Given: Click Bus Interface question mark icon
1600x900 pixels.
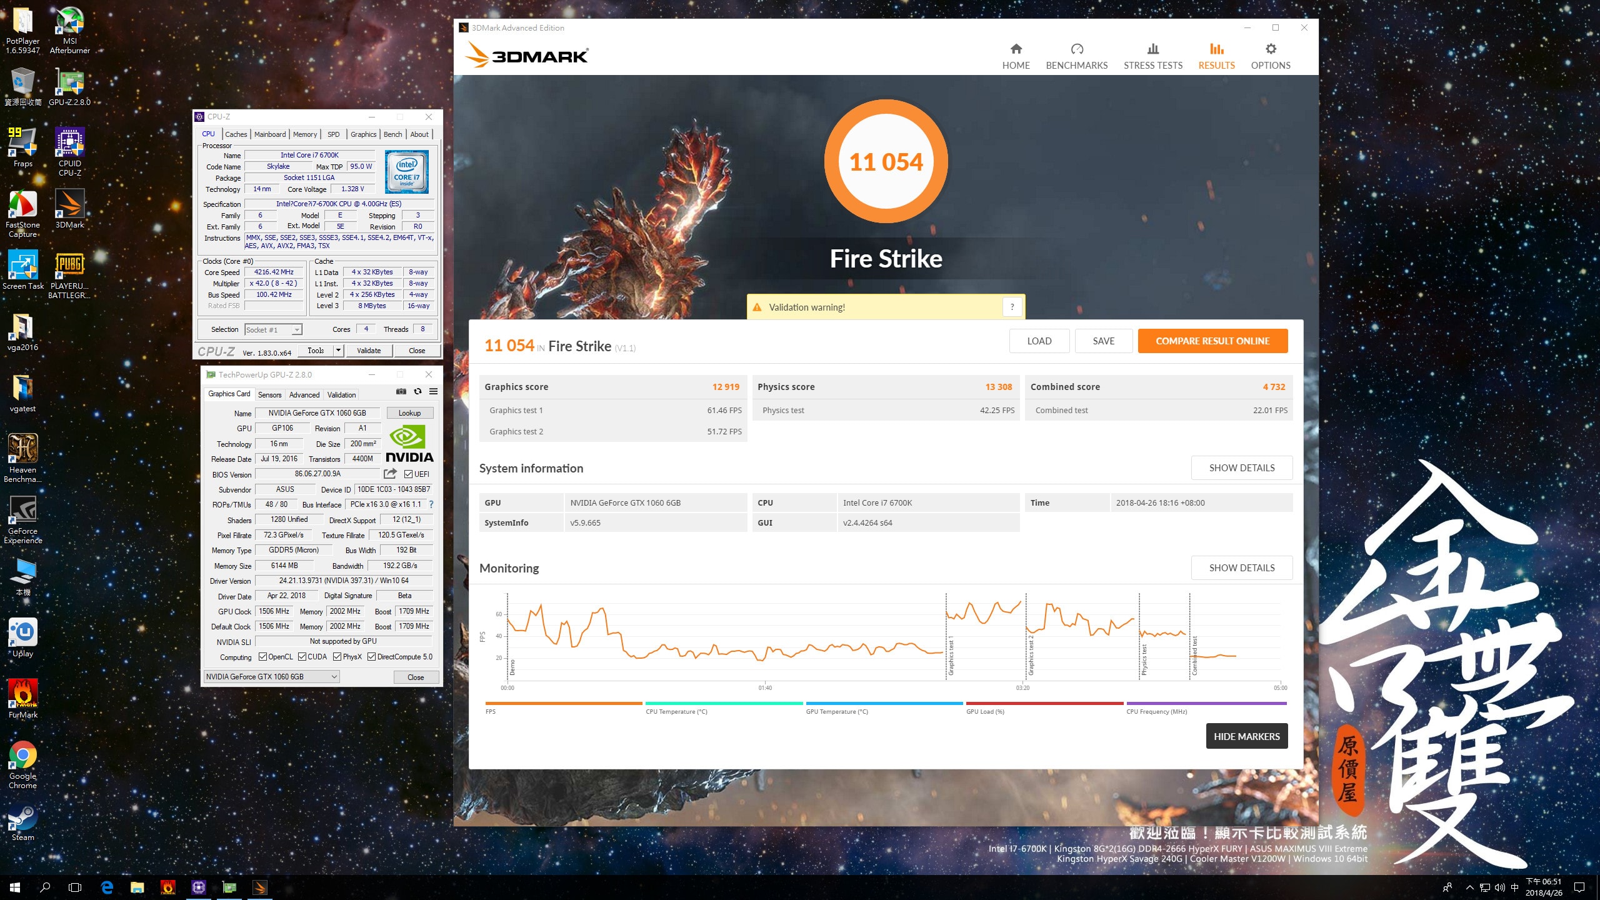Looking at the screenshot, I should [x=431, y=504].
